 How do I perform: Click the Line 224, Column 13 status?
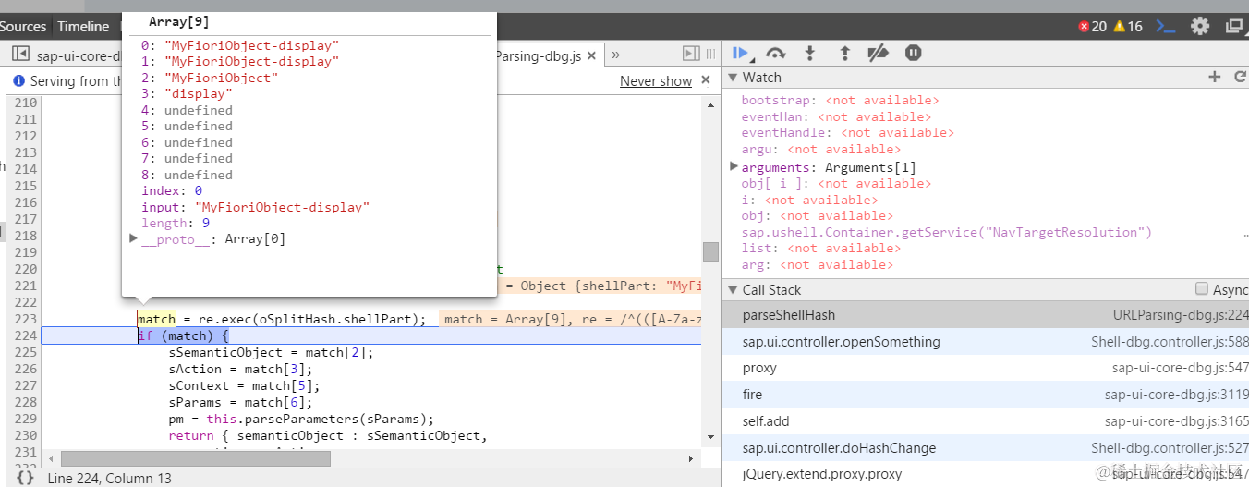[109, 478]
